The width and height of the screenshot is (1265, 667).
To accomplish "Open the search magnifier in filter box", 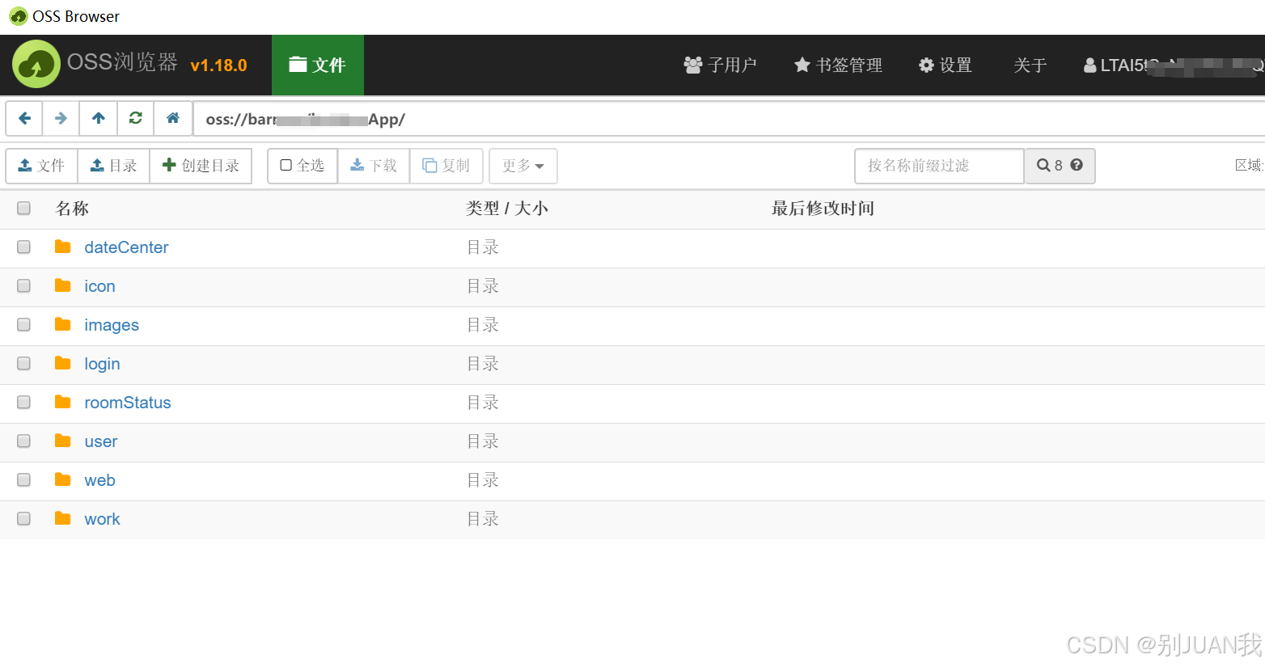I will pos(1049,165).
